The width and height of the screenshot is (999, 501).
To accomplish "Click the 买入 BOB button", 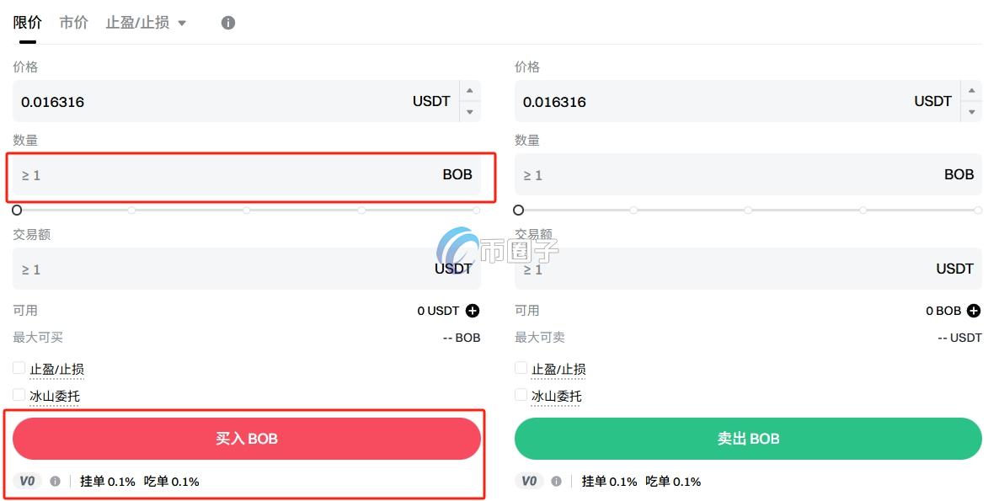I will tap(247, 438).
